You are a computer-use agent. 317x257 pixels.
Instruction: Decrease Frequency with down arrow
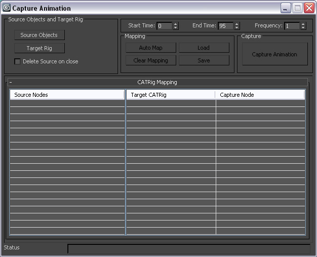point(303,28)
